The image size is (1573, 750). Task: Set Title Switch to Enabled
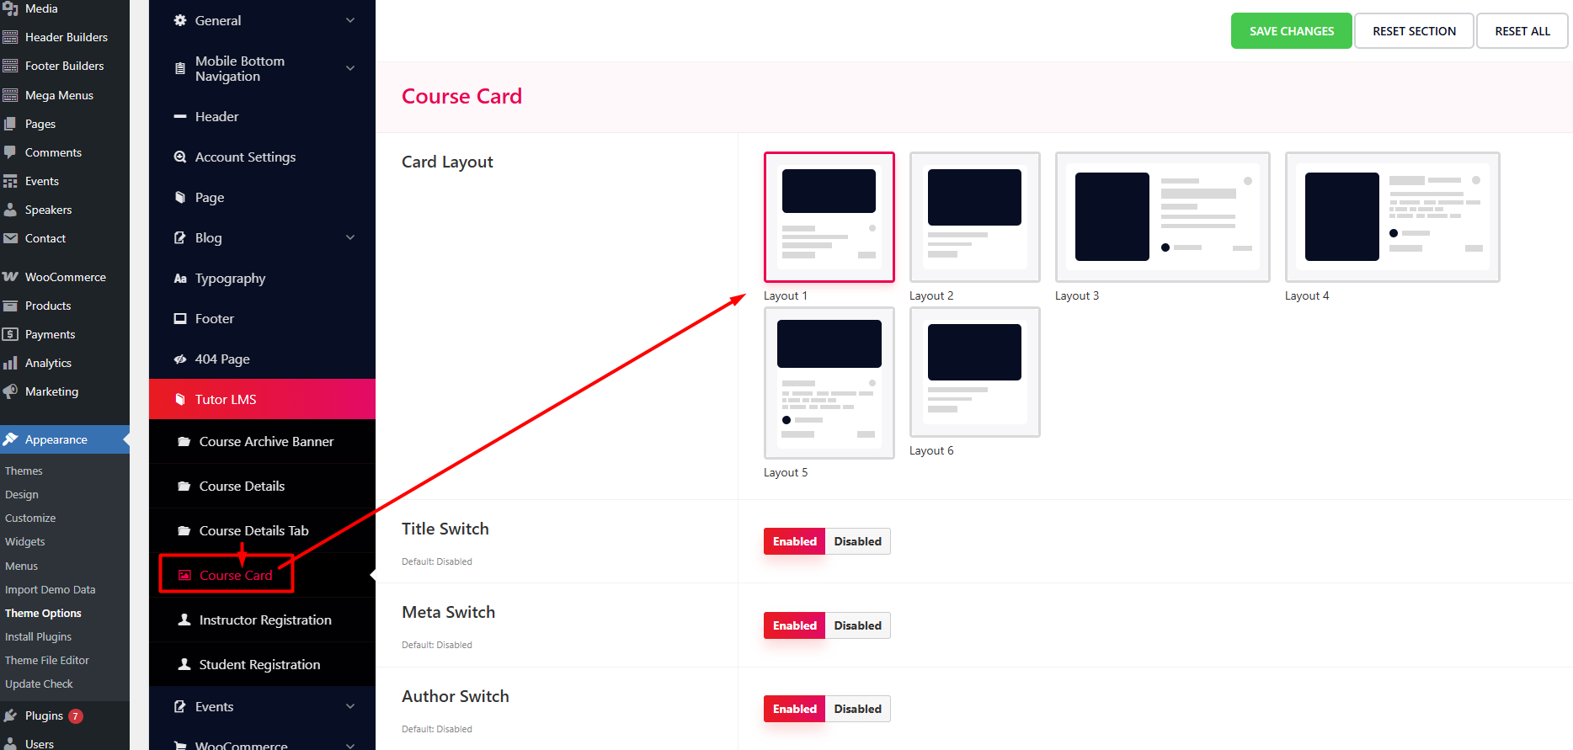coord(794,541)
